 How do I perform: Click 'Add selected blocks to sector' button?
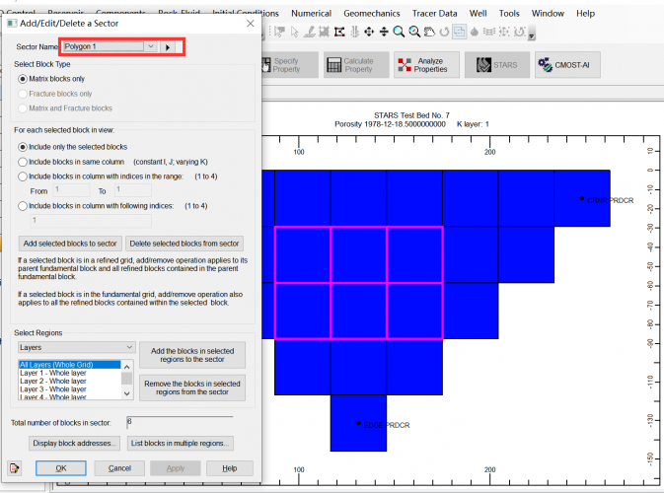[x=70, y=244]
